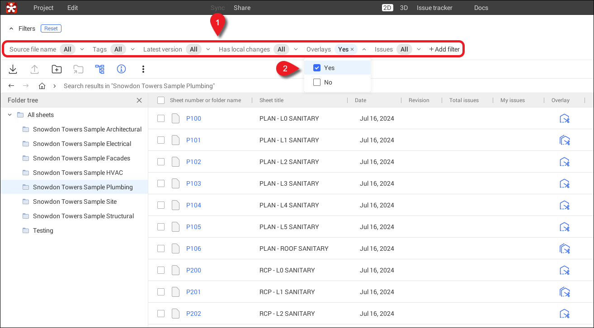Click the new folder icon
The image size is (594, 328).
(x=57, y=69)
